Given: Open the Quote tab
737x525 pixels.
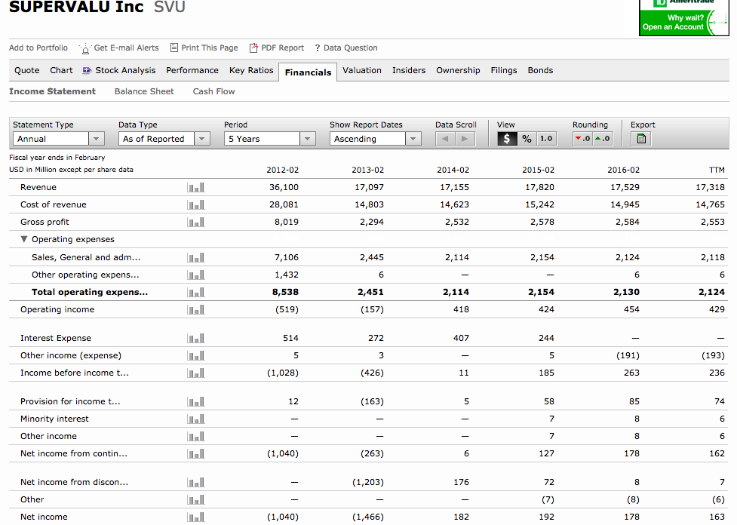Looking at the screenshot, I should 27,70.
